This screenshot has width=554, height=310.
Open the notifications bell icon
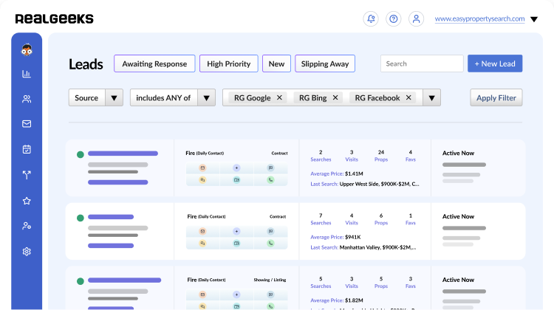pyautogui.click(x=371, y=19)
